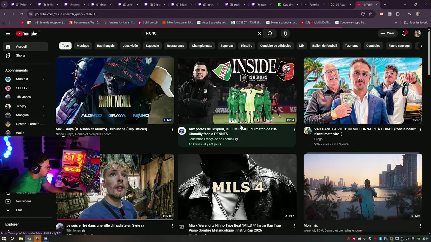Open Tibi Jones subscription in sidebar
Viewport: 431px width, 242px height.
click(x=26, y=97)
